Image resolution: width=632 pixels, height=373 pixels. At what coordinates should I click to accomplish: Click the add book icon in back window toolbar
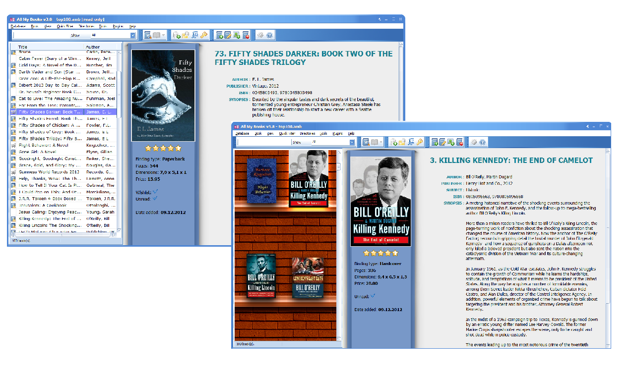click(219, 35)
